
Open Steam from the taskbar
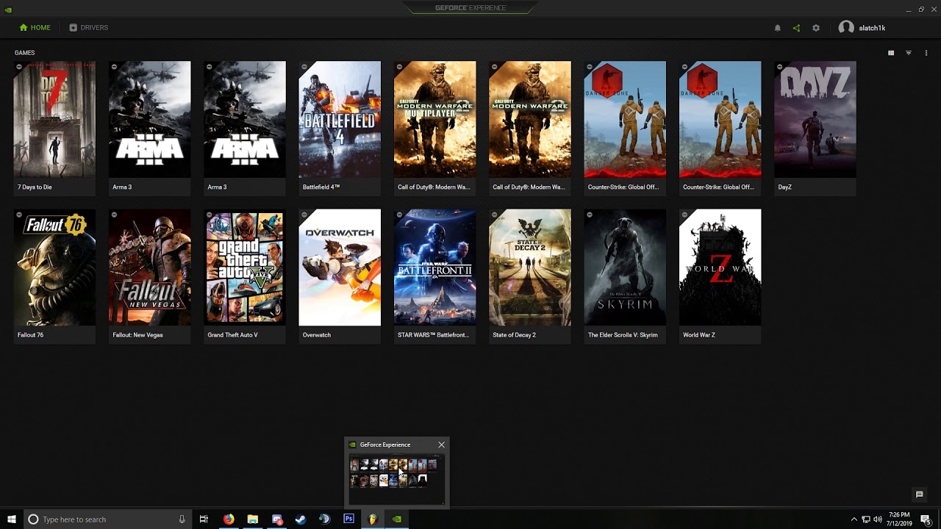click(301, 519)
